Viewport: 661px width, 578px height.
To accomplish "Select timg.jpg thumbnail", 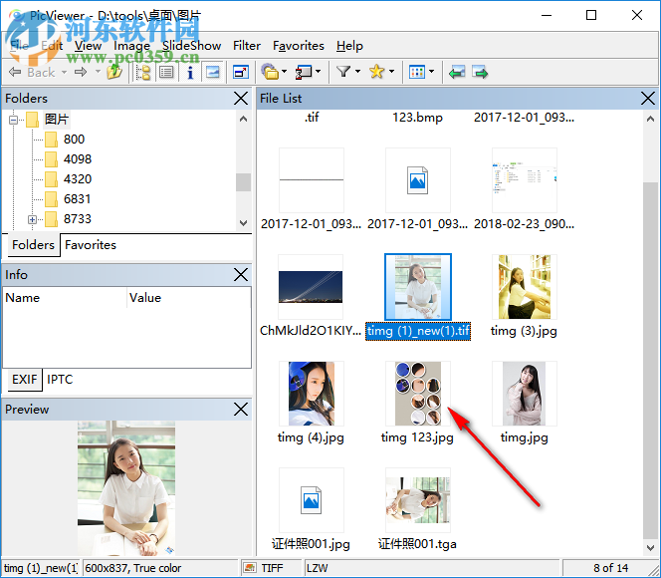I will coord(525,394).
